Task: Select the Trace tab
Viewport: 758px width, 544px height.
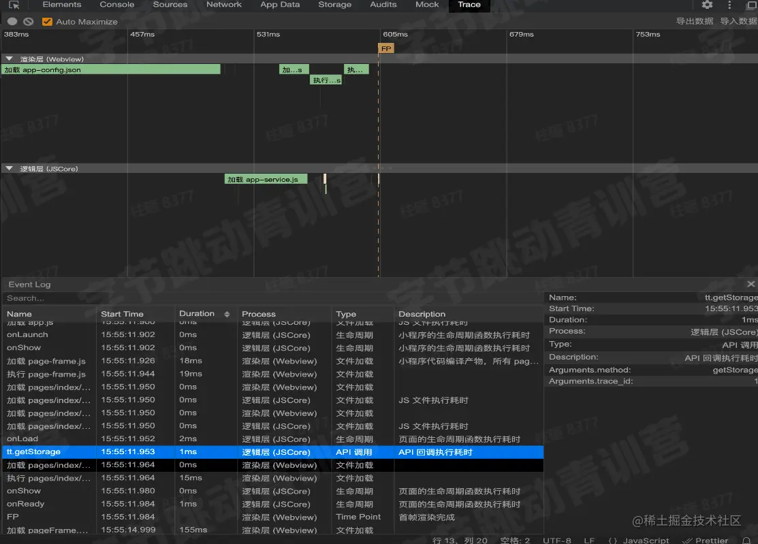Action: pos(469,5)
